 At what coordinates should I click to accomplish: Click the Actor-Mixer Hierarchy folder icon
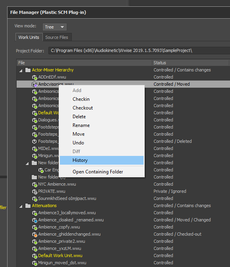click(x=28, y=70)
